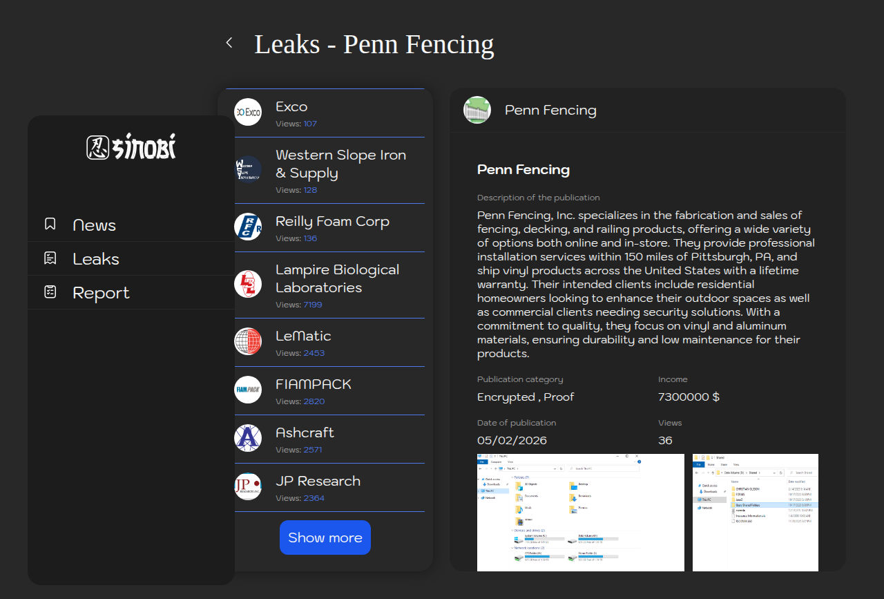Open the FIAMPACK leak entry

pyautogui.click(x=314, y=384)
